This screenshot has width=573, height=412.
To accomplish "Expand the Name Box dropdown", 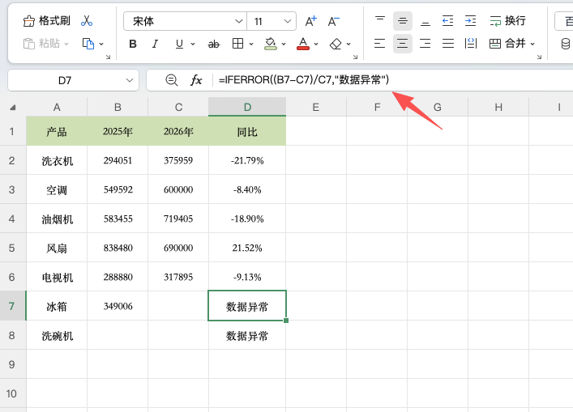I will point(130,80).
